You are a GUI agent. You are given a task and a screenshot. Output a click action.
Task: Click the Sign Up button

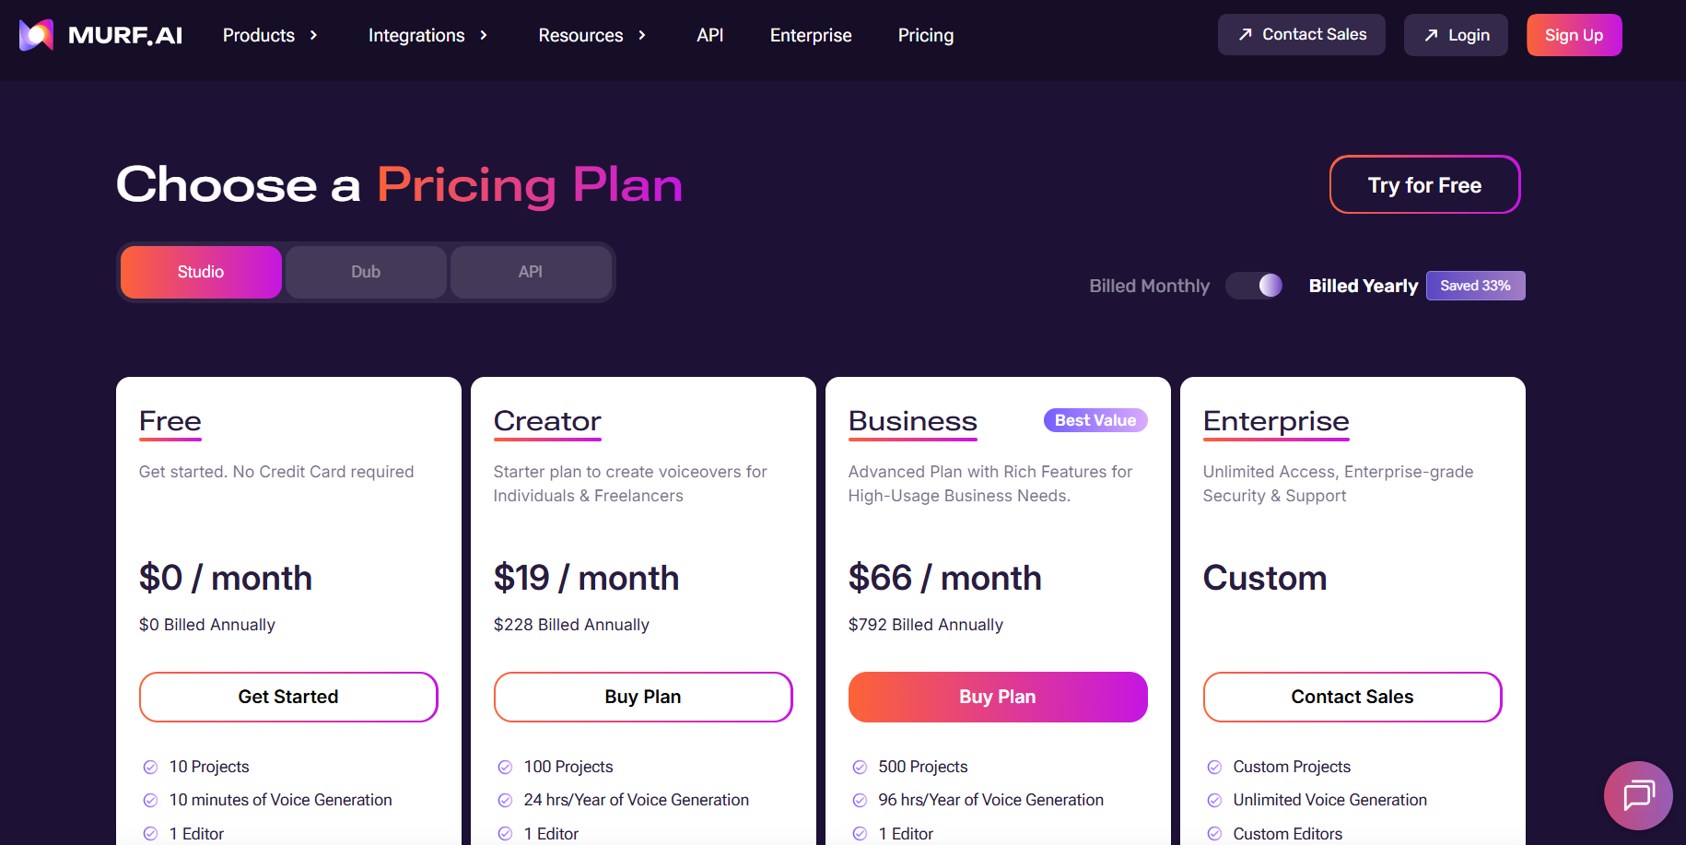pyautogui.click(x=1574, y=35)
